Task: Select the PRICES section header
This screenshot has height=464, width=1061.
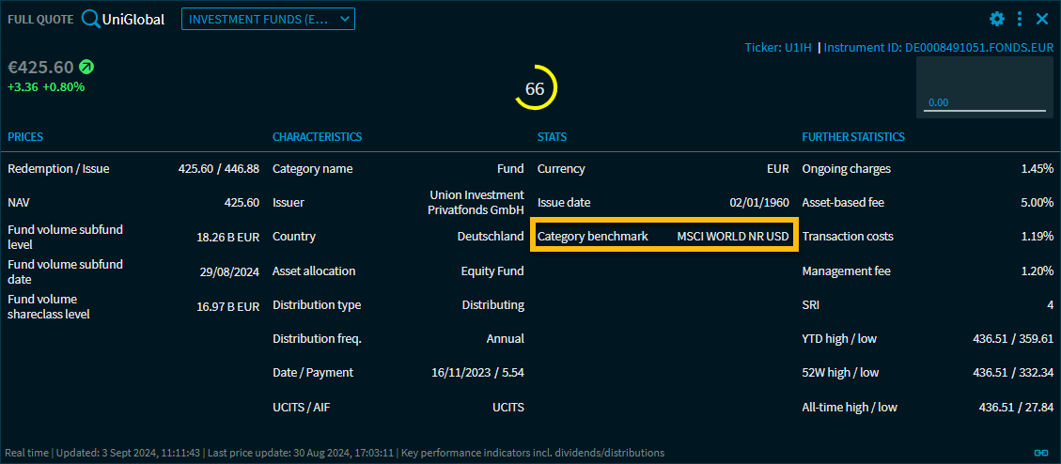Action: click(25, 137)
